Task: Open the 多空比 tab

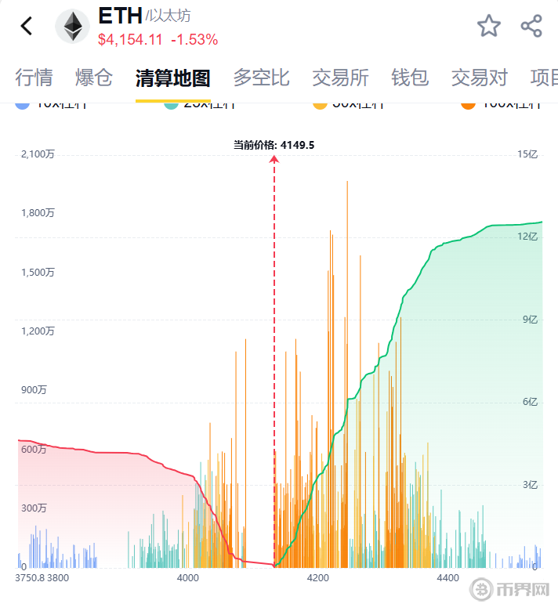Action: tap(261, 78)
